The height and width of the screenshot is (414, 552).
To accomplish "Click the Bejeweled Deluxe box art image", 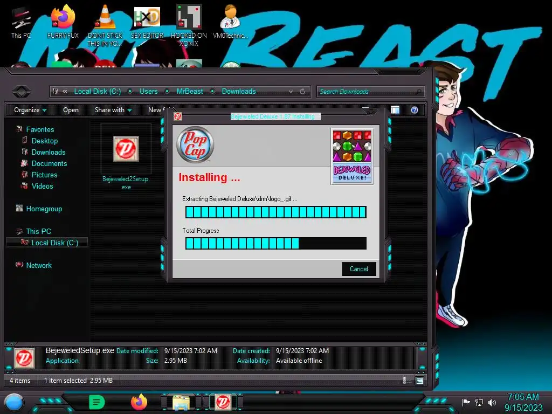I will click(352, 156).
